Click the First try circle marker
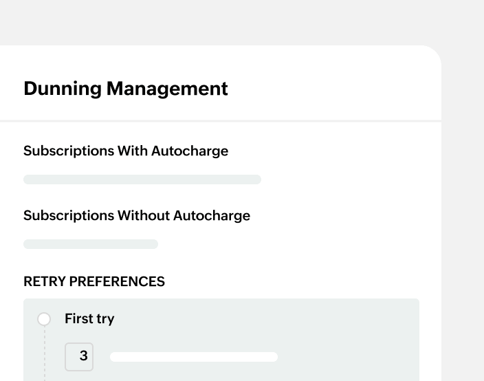Viewport: 484px width, 381px height. (x=44, y=319)
